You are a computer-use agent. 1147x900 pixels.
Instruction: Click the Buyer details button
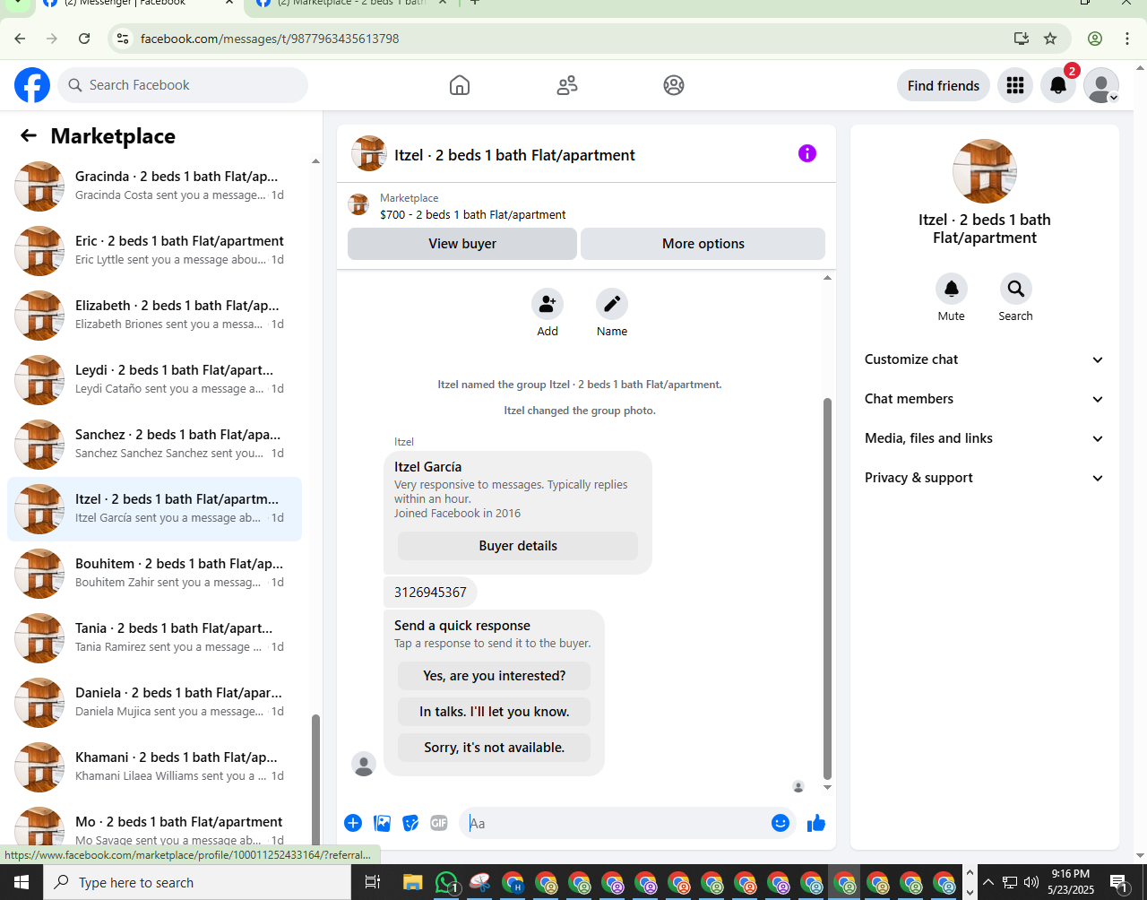[x=518, y=546]
